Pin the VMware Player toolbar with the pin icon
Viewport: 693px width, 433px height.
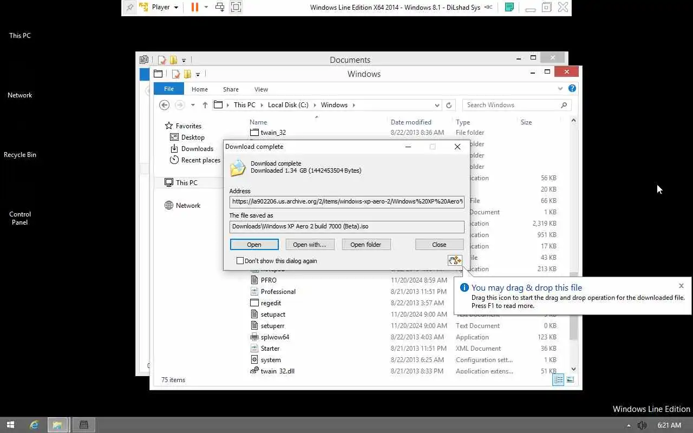click(x=130, y=8)
